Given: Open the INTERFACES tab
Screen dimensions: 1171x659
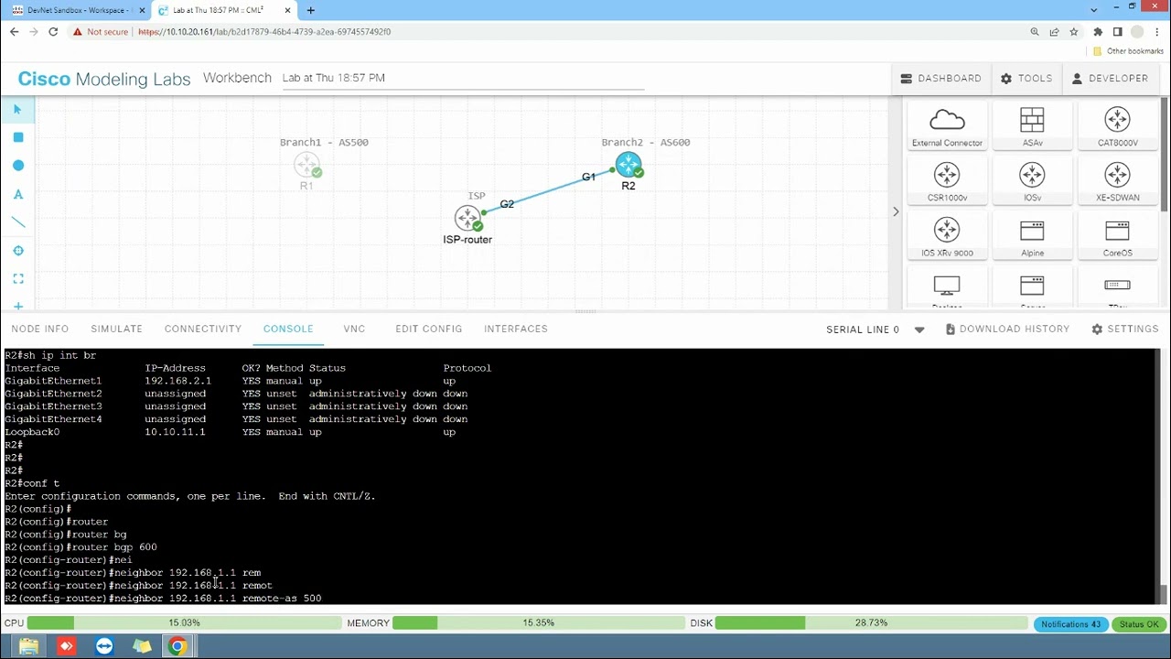Looking at the screenshot, I should point(516,329).
